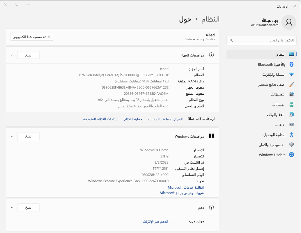This screenshot has height=233, width=301.
Task: Click Windows Feature Experience Pack value
Action: (x=128, y=181)
